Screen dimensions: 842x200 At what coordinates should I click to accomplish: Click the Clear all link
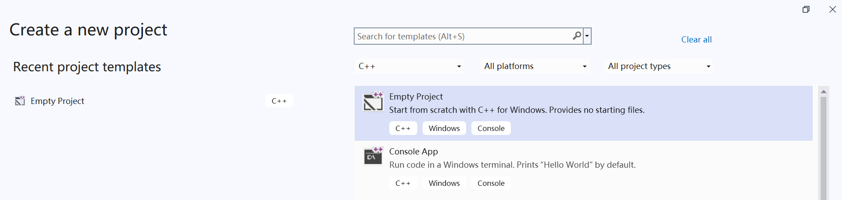coord(696,40)
